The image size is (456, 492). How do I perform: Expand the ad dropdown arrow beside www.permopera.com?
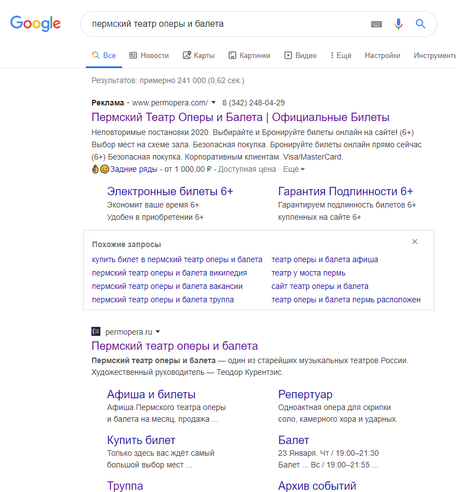click(214, 102)
